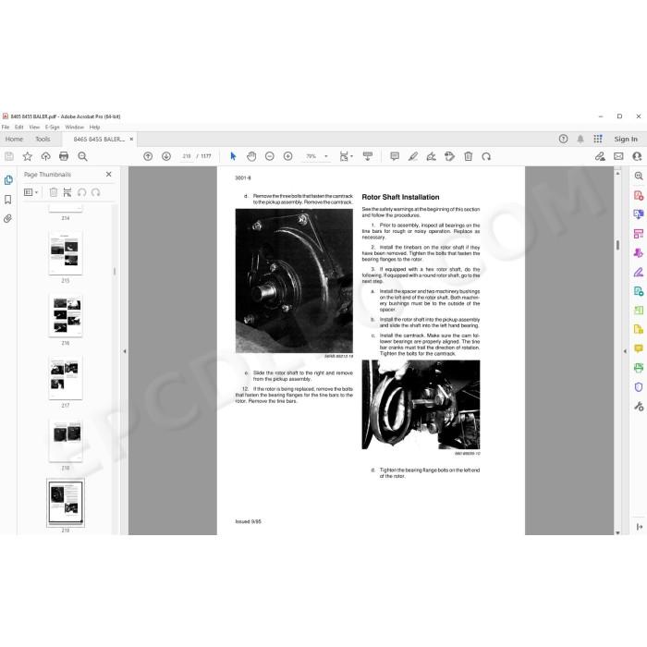Switch to the Tools tab
Image resolution: width=647 pixels, height=647 pixels.
click(x=43, y=139)
